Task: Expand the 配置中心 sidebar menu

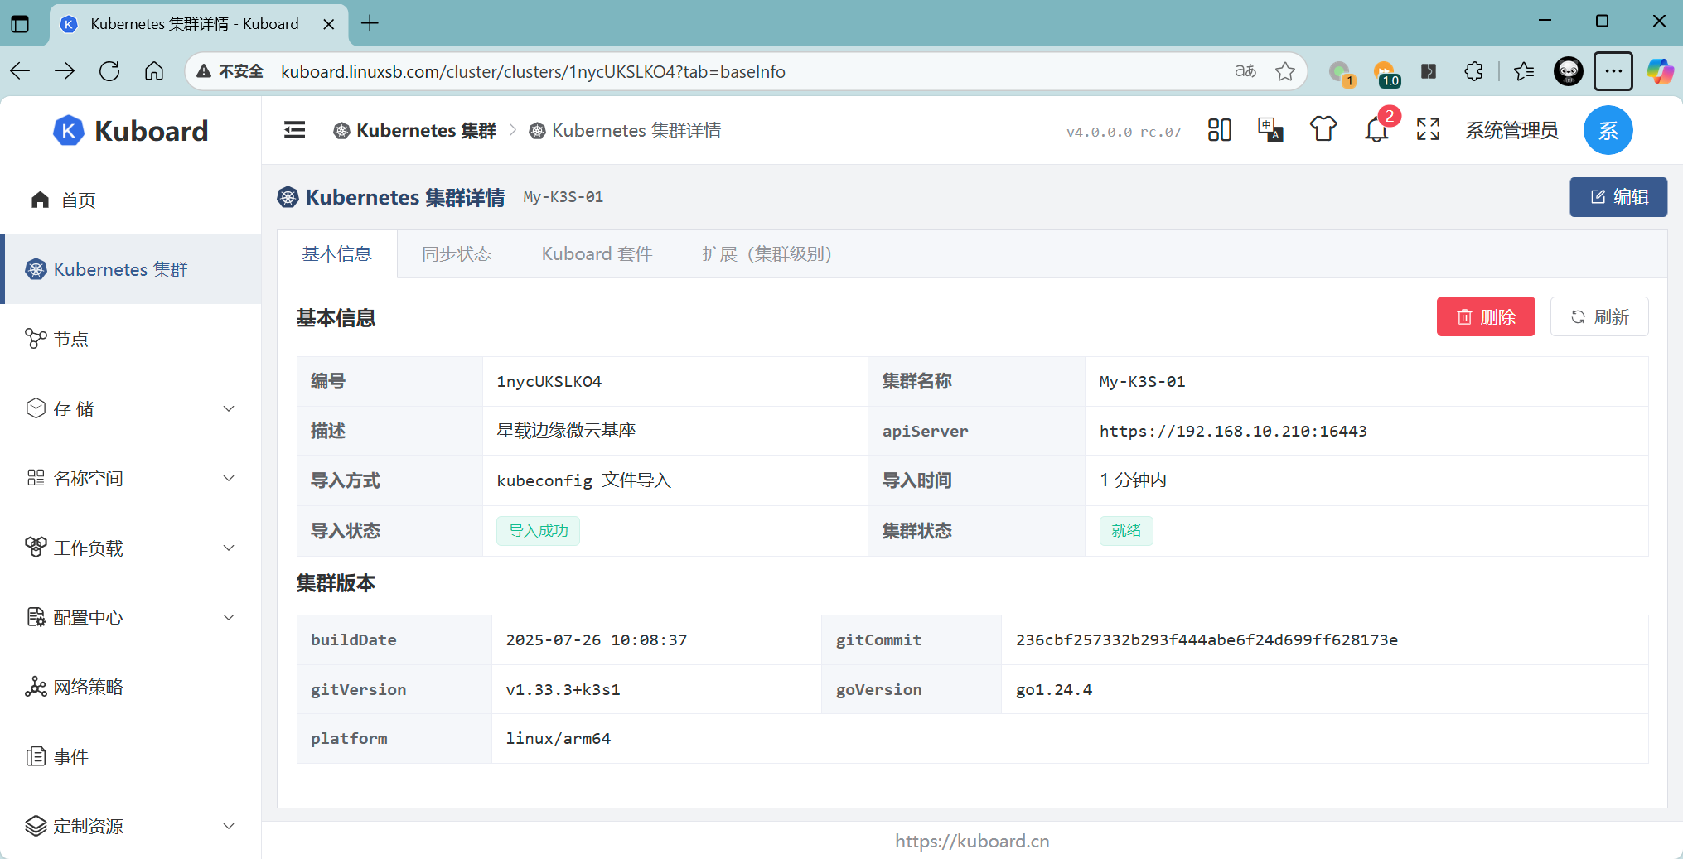Action: 131,617
